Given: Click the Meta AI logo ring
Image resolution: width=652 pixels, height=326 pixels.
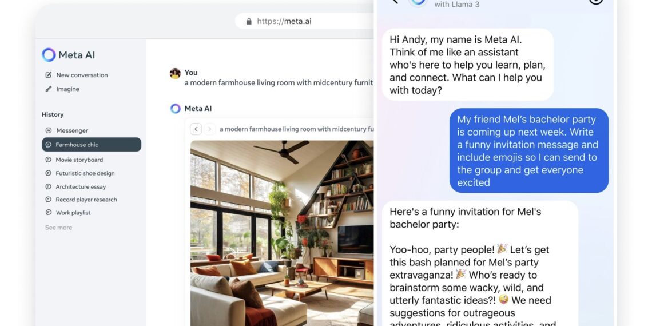Looking at the screenshot, I should click(49, 55).
